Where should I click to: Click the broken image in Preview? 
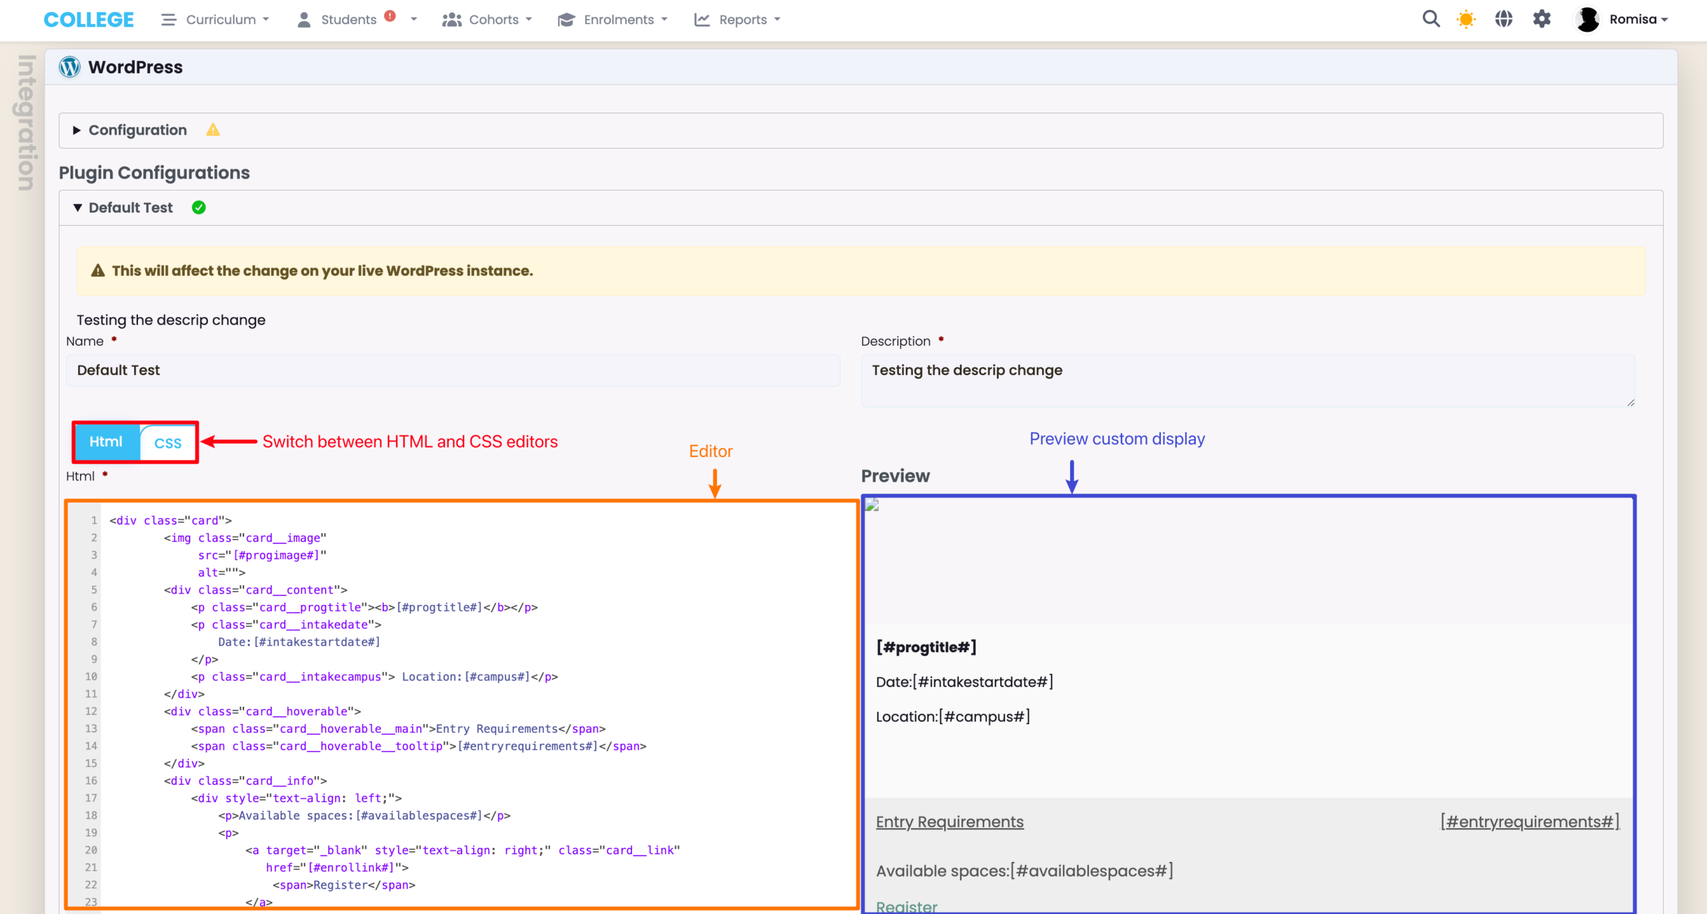(872, 505)
